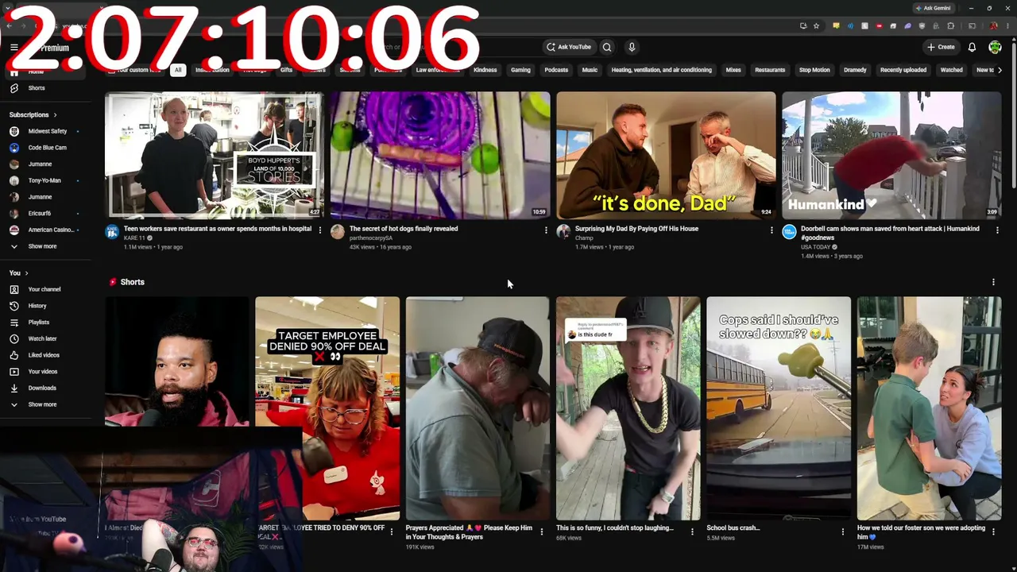The image size is (1017, 572).
Task: Open Midwest Safety channel avatar
Action: click(14, 131)
